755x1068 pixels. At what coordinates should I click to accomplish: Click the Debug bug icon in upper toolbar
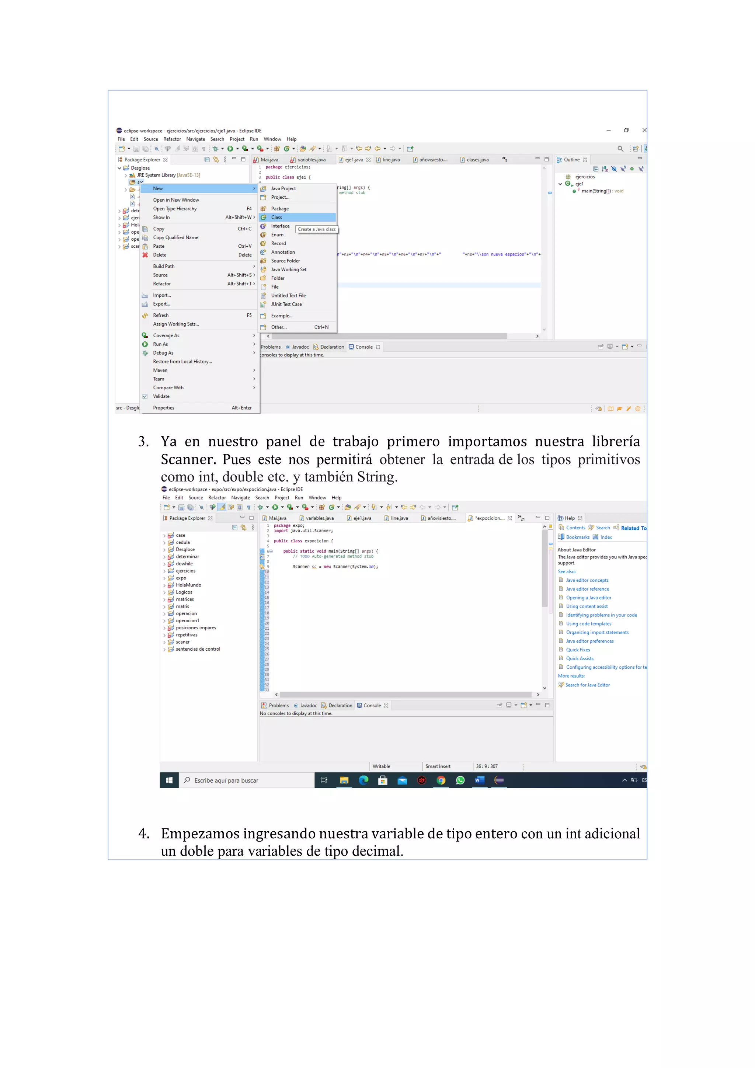pyautogui.click(x=215, y=149)
